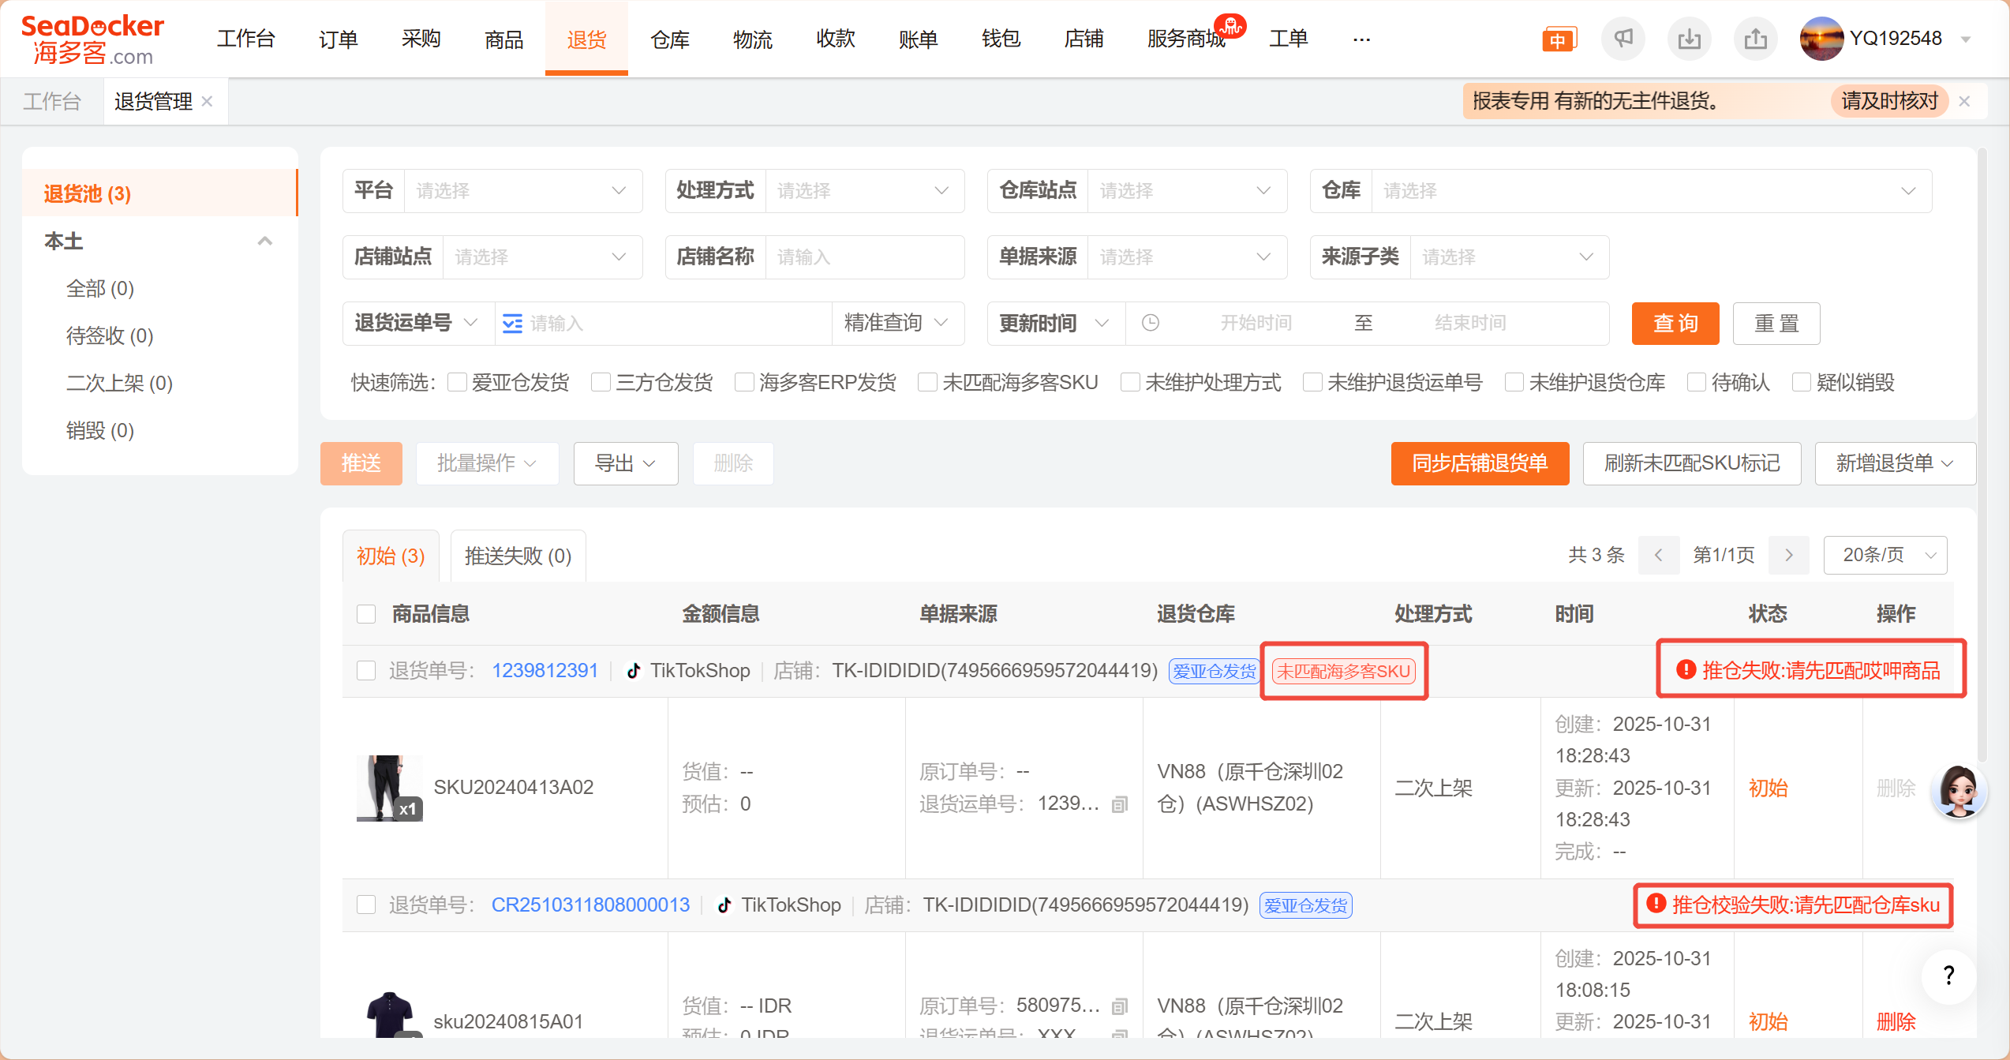Click the language switch 中 icon
This screenshot has width=2010, height=1060.
pyautogui.click(x=1559, y=39)
